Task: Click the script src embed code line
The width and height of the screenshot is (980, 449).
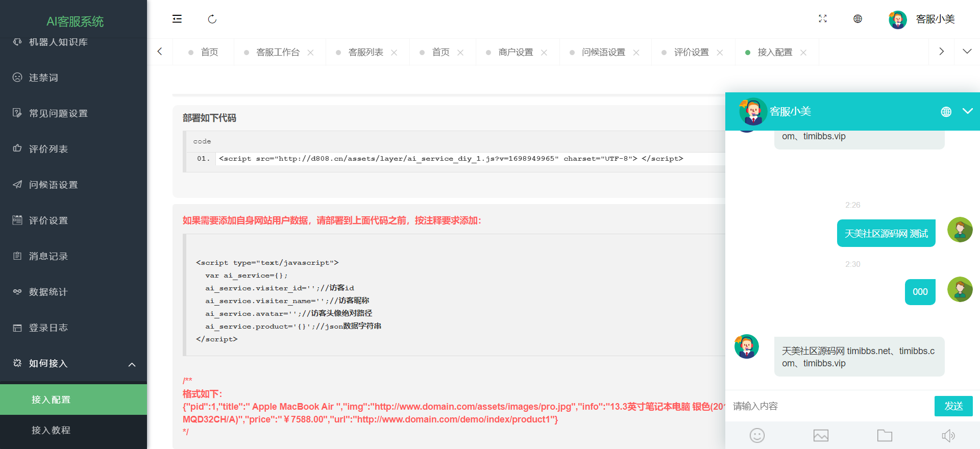Action: pos(451,159)
